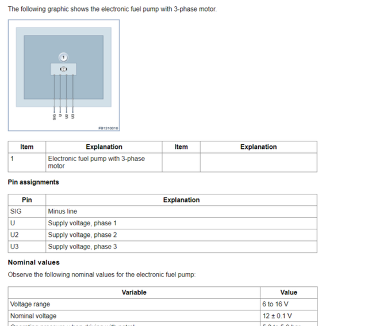
Task: Click the U2 pin cell
Action: tap(27, 235)
